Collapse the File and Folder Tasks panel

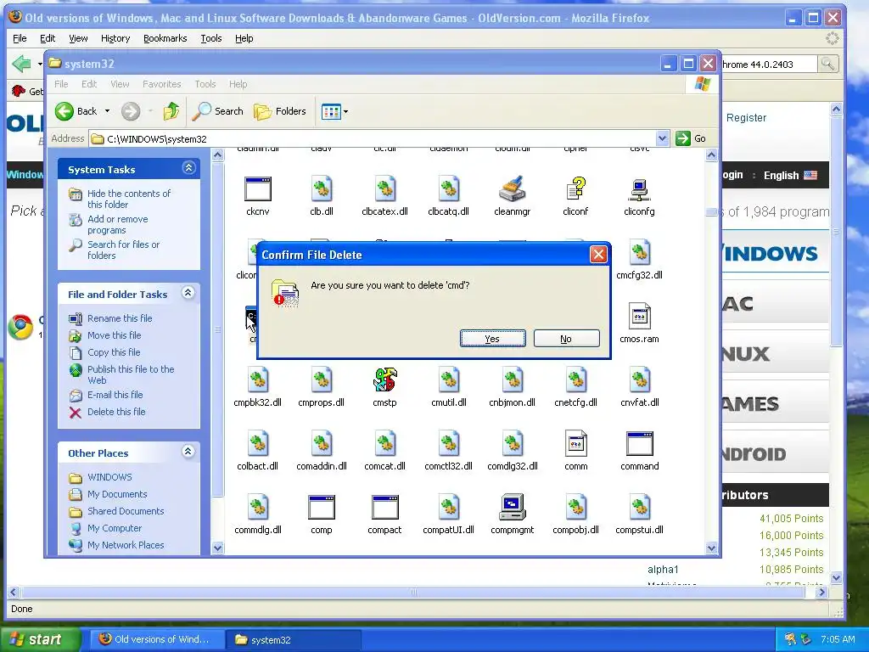click(x=188, y=293)
